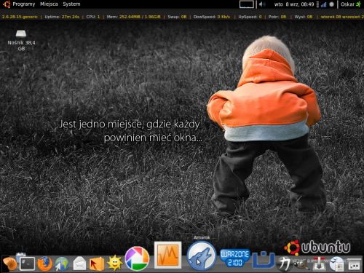
Task: Select the Nośnik 38,4 GB drive icon
Action: click(x=21, y=40)
